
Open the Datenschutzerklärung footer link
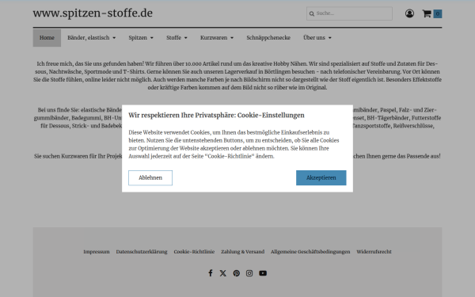142,252
